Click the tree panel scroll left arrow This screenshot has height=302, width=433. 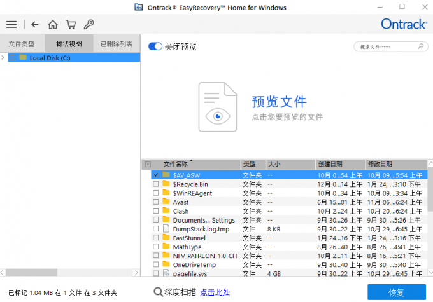click(3, 273)
